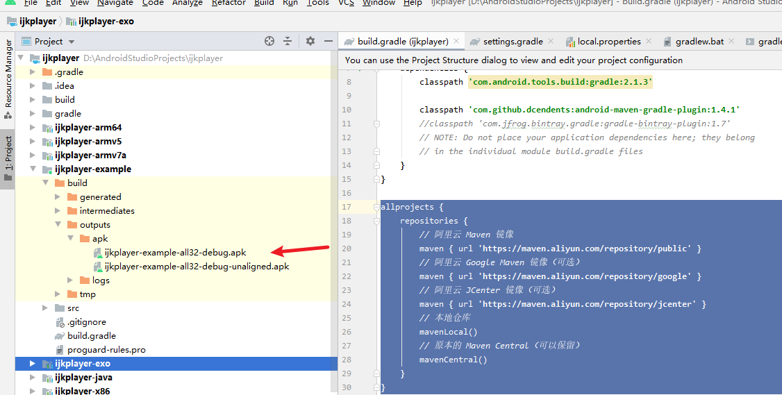Screen dimensions: 782x395
Task: Fold code block at line 18
Action: (376, 221)
